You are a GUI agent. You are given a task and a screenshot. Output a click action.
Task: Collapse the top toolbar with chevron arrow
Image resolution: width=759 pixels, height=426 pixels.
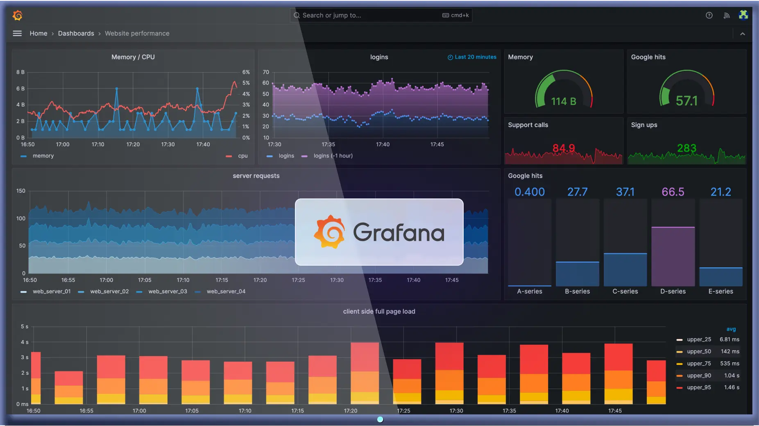point(742,34)
